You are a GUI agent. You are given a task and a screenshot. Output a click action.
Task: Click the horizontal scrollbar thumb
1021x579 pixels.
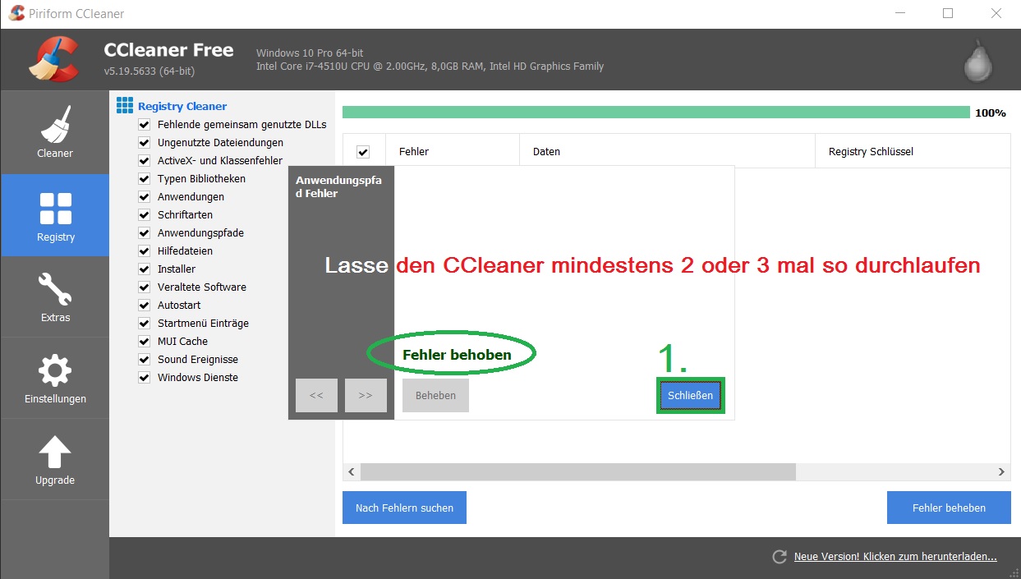[x=578, y=472]
